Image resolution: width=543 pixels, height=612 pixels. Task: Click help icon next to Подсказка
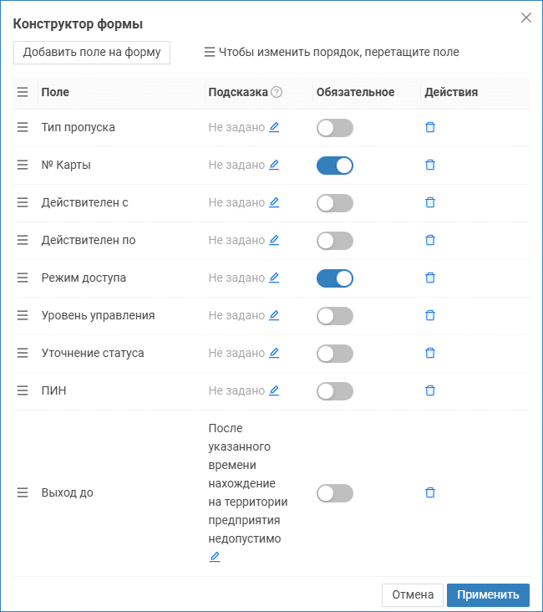(x=277, y=92)
